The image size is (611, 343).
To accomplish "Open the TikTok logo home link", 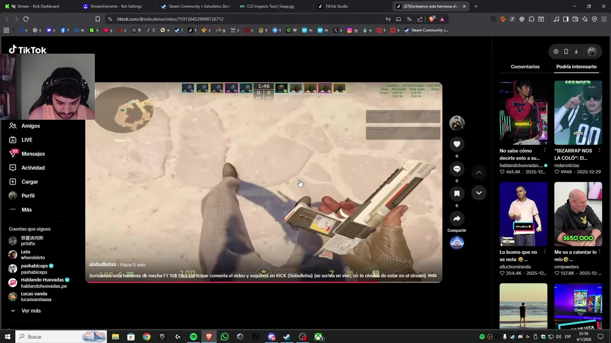I will coord(28,50).
